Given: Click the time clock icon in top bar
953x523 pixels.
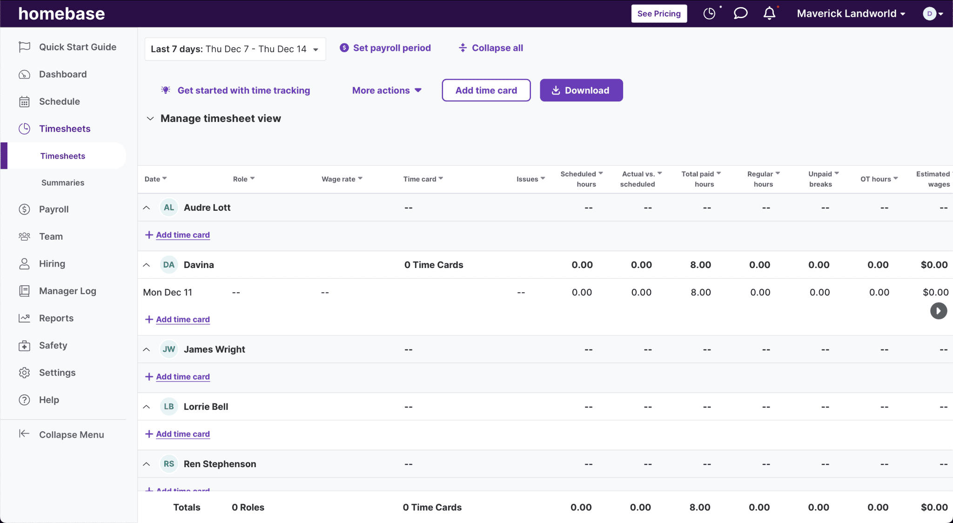Looking at the screenshot, I should coord(710,13).
